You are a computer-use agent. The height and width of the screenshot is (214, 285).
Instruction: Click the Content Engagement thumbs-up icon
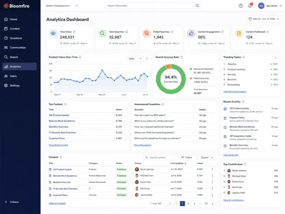point(191,33)
